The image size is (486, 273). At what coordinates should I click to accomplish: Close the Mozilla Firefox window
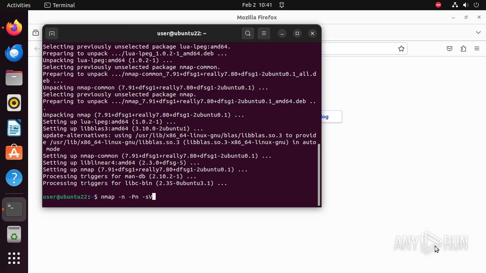480,17
